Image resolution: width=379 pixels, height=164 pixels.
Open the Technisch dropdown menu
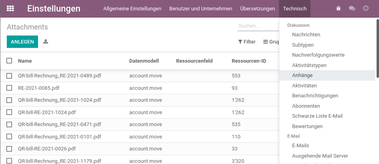click(x=295, y=9)
